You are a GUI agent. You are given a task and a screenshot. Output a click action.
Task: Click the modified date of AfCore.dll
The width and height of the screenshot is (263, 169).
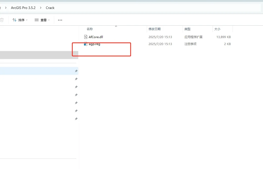(160, 37)
